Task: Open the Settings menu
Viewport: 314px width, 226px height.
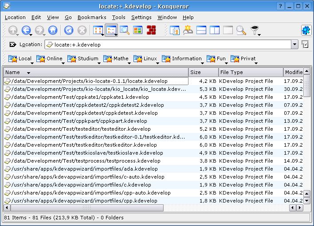Action: [141, 17]
